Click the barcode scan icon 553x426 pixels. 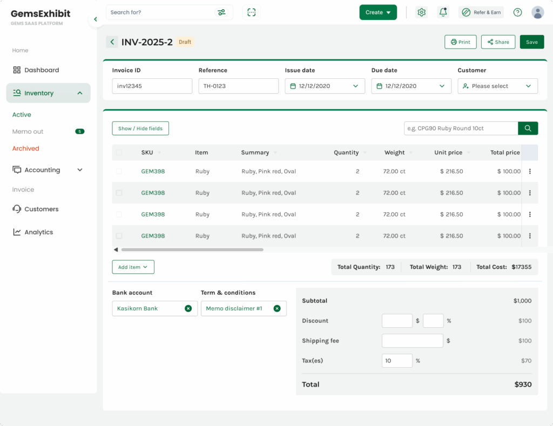[x=251, y=12]
